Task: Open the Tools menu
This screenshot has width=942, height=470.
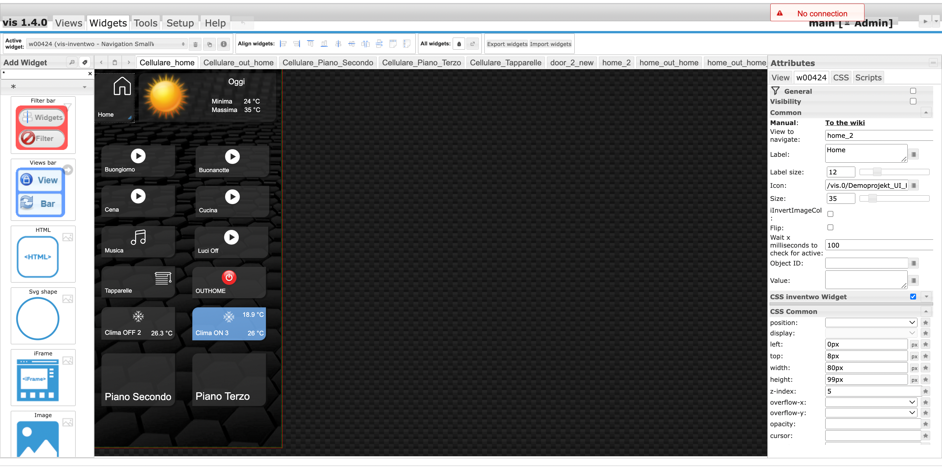Action: coord(145,24)
